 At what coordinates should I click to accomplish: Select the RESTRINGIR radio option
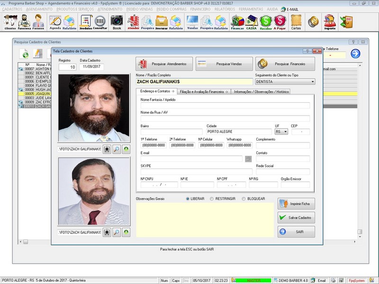(x=211, y=199)
